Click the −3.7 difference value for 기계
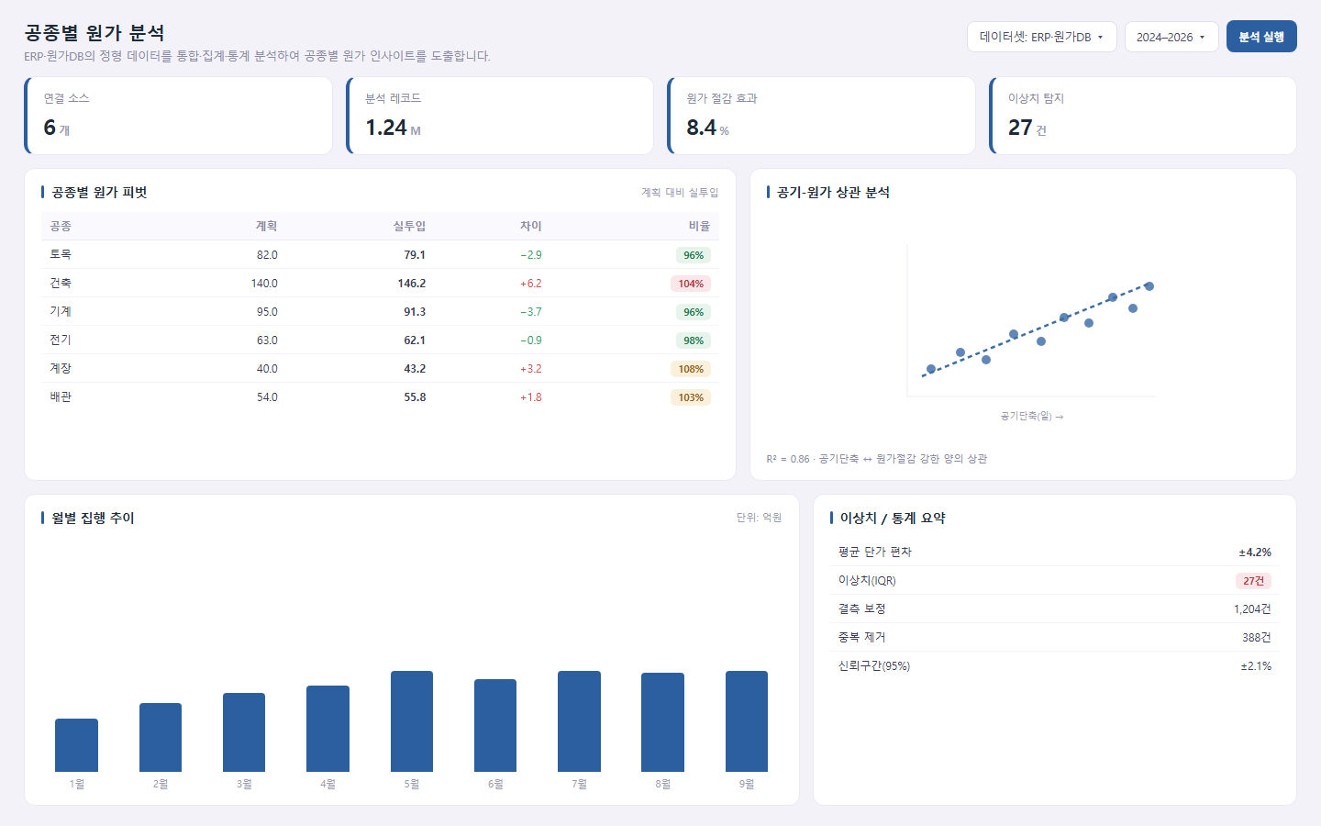Screen dimensions: 1321x826 (531, 312)
